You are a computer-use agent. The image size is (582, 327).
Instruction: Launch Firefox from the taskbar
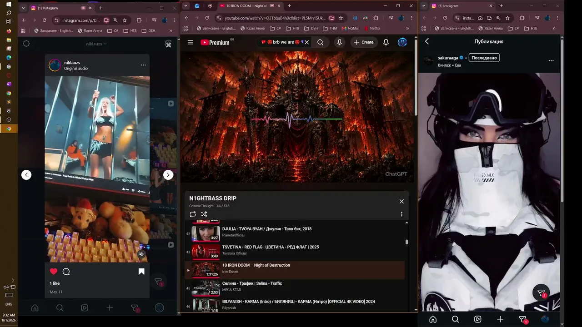(x=9, y=31)
